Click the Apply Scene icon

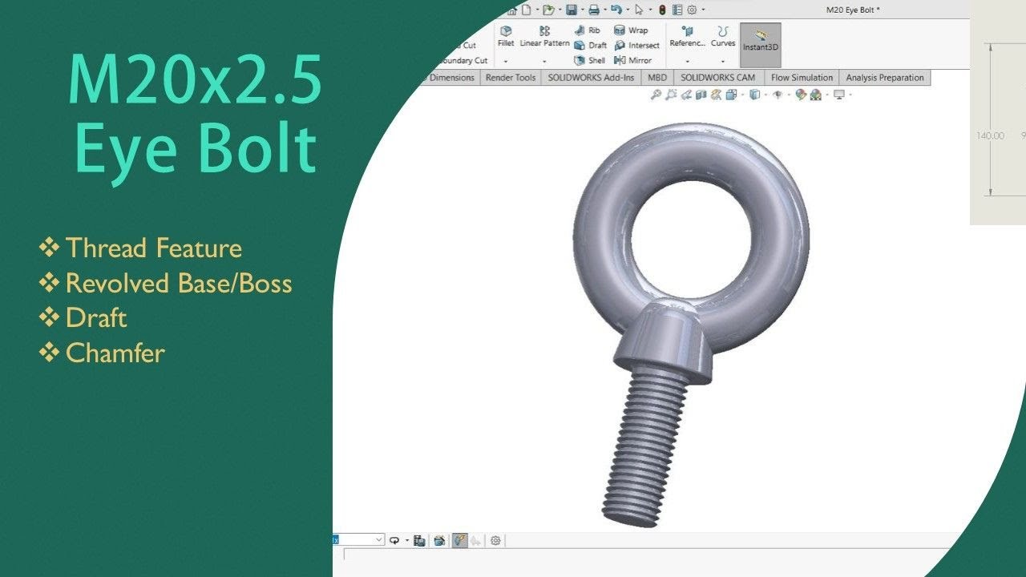click(x=816, y=95)
